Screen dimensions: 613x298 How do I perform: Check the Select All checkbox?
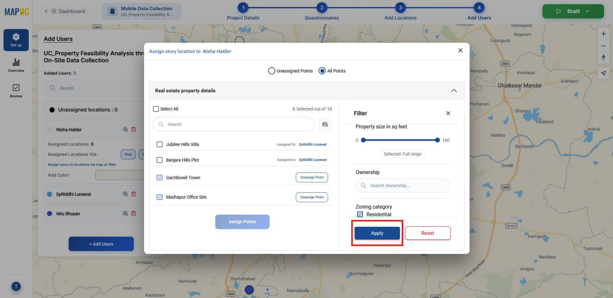point(156,109)
